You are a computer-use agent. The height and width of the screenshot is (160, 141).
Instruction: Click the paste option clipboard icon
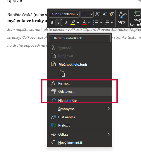(62, 73)
